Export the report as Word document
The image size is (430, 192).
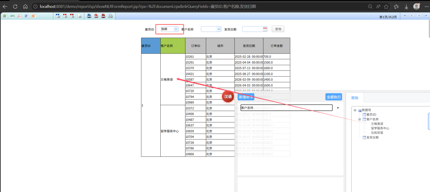coord(26,16)
